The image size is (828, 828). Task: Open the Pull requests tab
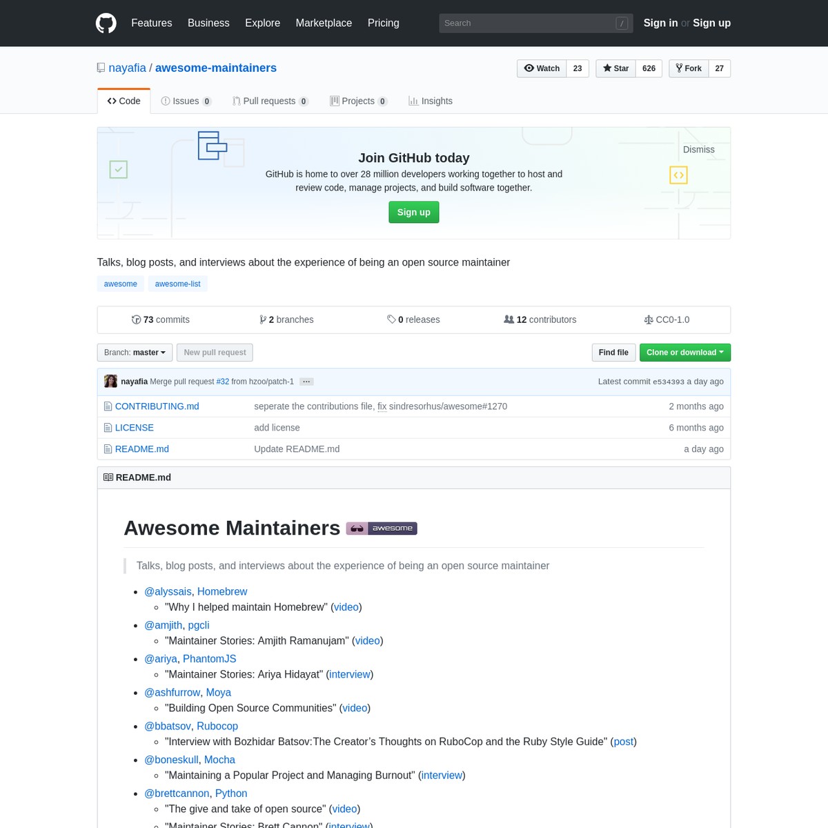point(270,101)
